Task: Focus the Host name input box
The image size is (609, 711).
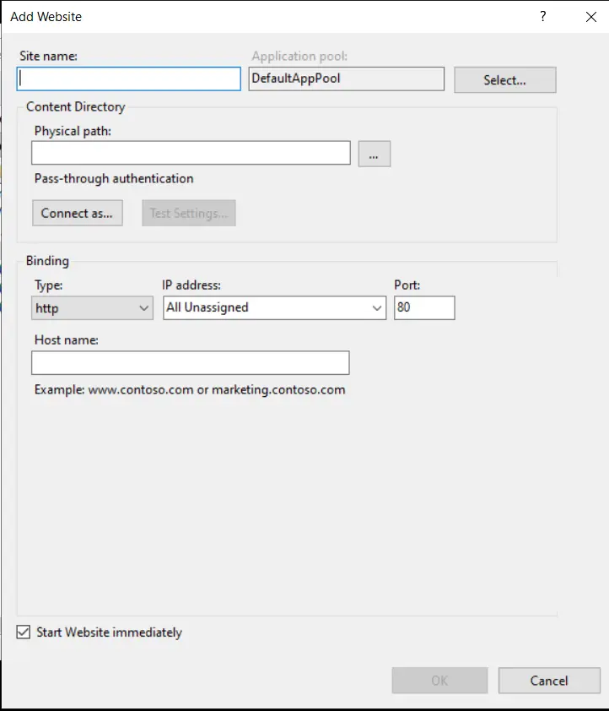Action: (x=190, y=363)
